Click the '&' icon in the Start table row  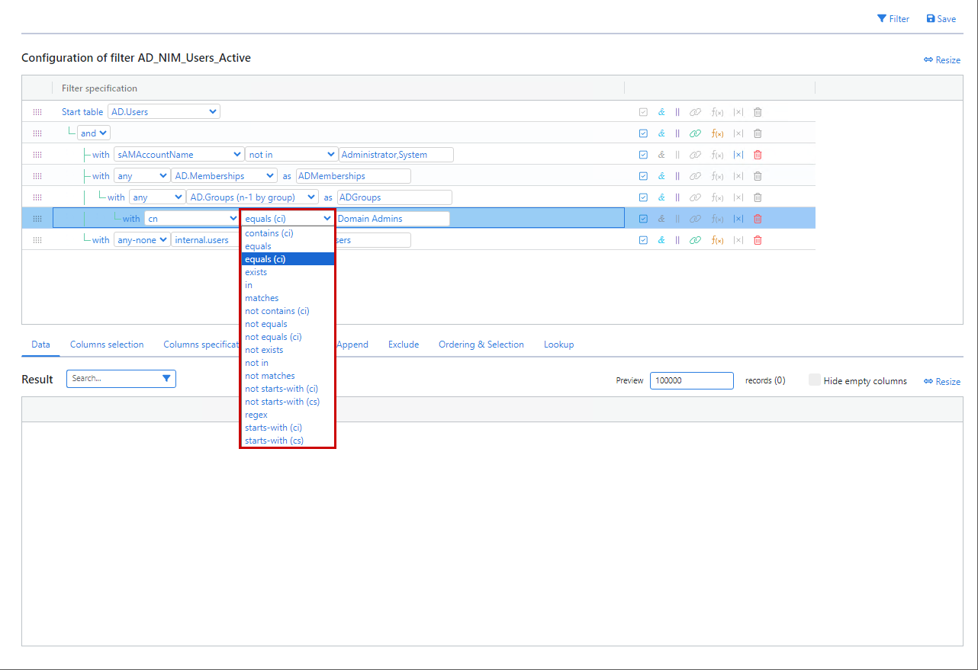[x=661, y=112]
